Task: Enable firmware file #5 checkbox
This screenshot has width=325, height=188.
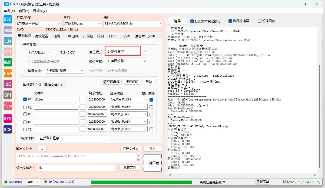Action: 25,129
